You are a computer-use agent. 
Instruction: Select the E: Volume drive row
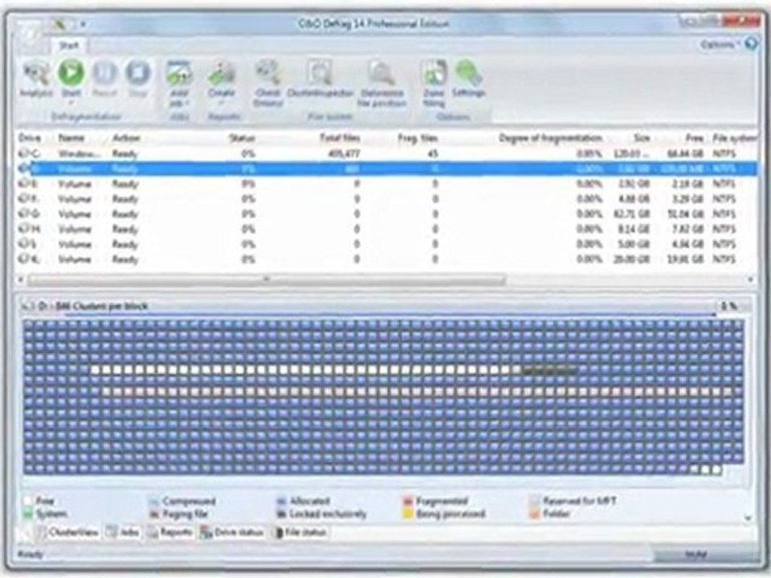[x=386, y=184]
